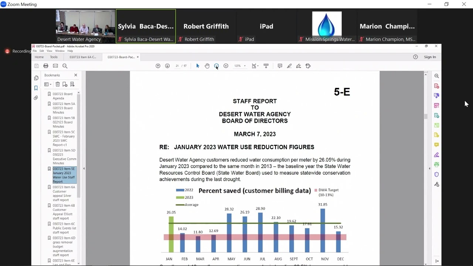This screenshot has width=473, height=266.
Task: Select the Item 5C SWC February report bookmark
Action: pos(64,139)
